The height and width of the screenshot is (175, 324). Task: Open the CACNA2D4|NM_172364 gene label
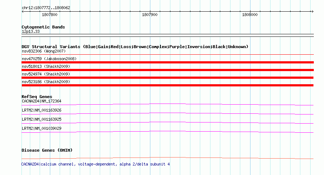[x=42, y=101]
